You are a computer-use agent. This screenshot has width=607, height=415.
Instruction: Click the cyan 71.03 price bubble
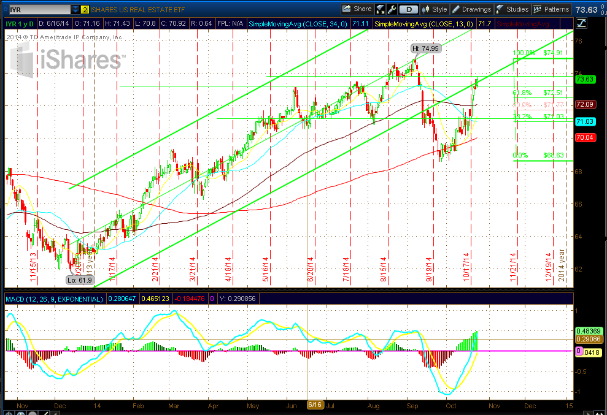click(585, 121)
